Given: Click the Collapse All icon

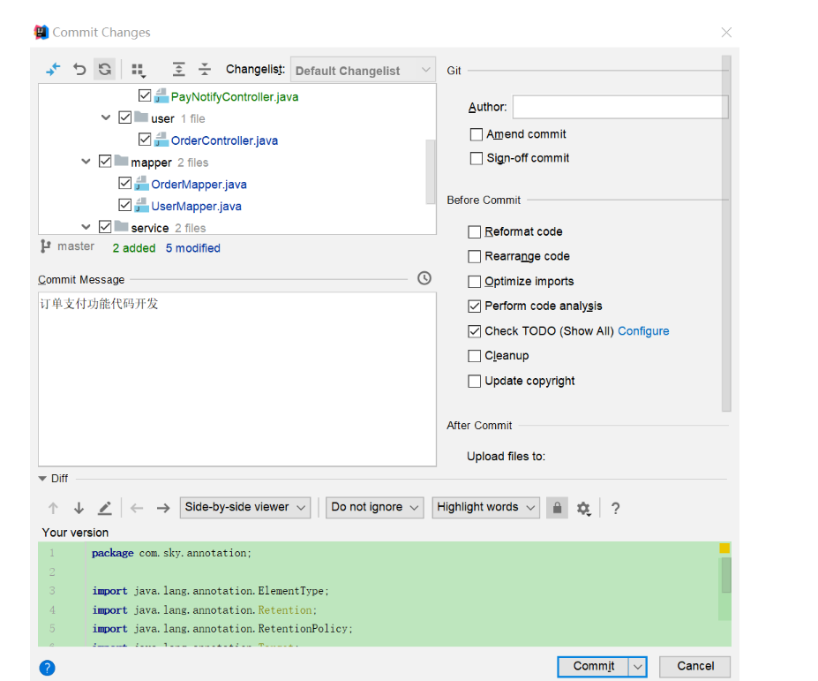Looking at the screenshot, I should pos(205,69).
